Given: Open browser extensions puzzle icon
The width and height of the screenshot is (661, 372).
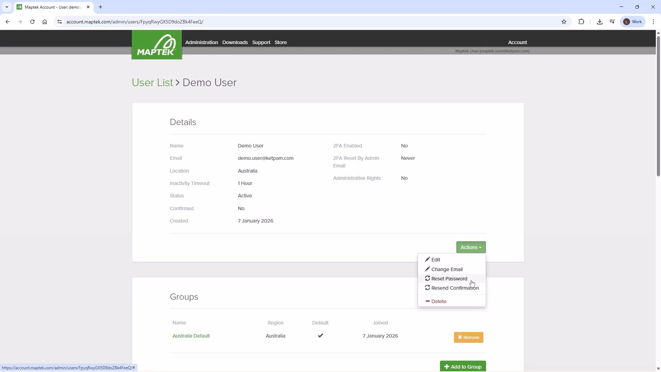Looking at the screenshot, I should pos(581,22).
